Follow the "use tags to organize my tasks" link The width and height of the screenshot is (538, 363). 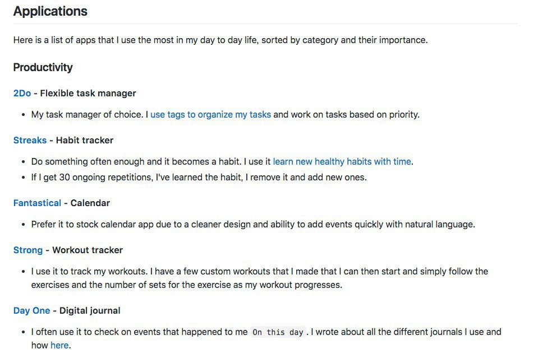click(210, 115)
